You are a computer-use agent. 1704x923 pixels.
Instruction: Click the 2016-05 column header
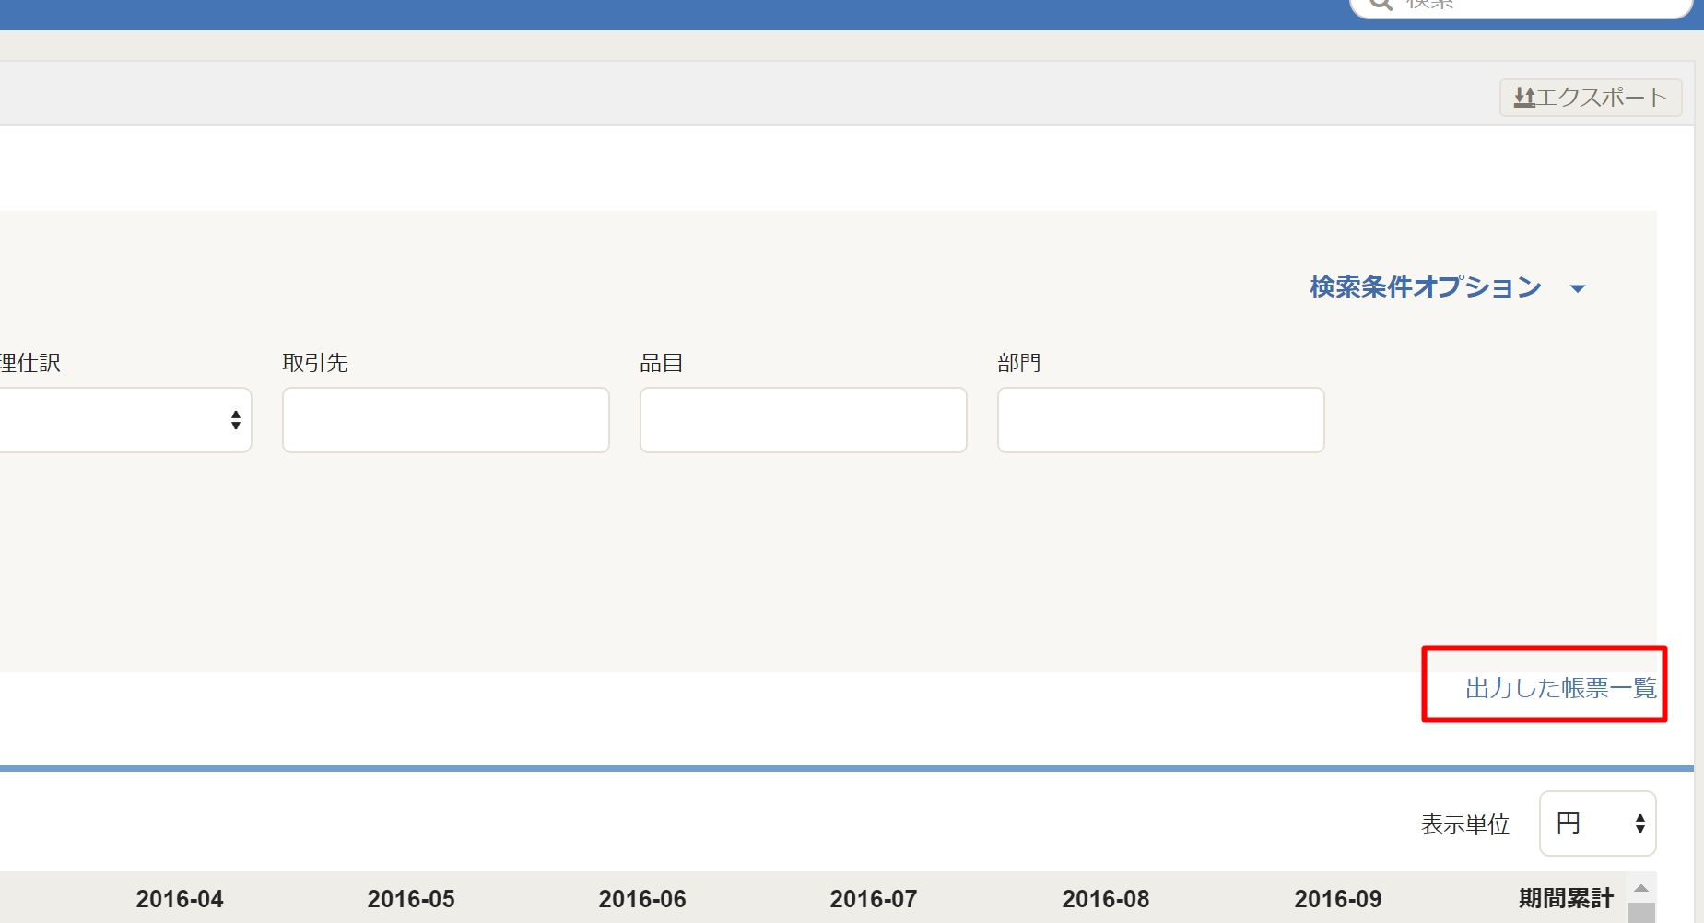point(411,899)
